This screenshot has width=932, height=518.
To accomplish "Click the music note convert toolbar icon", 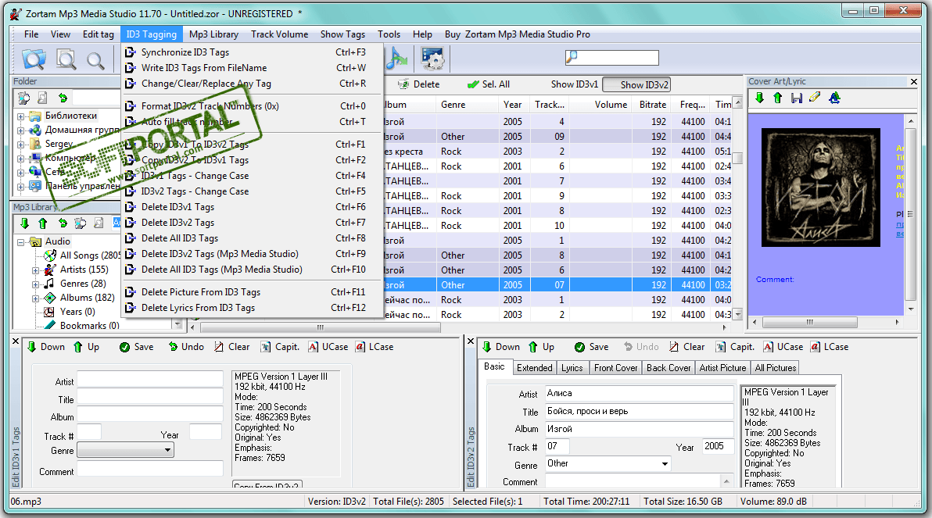I will (397, 59).
